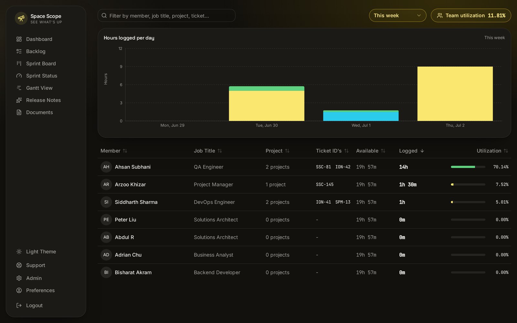This screenshot has width=517, height=323.
Task: Click the DevOps Engineer job title cell
Action: pos(214,202)
